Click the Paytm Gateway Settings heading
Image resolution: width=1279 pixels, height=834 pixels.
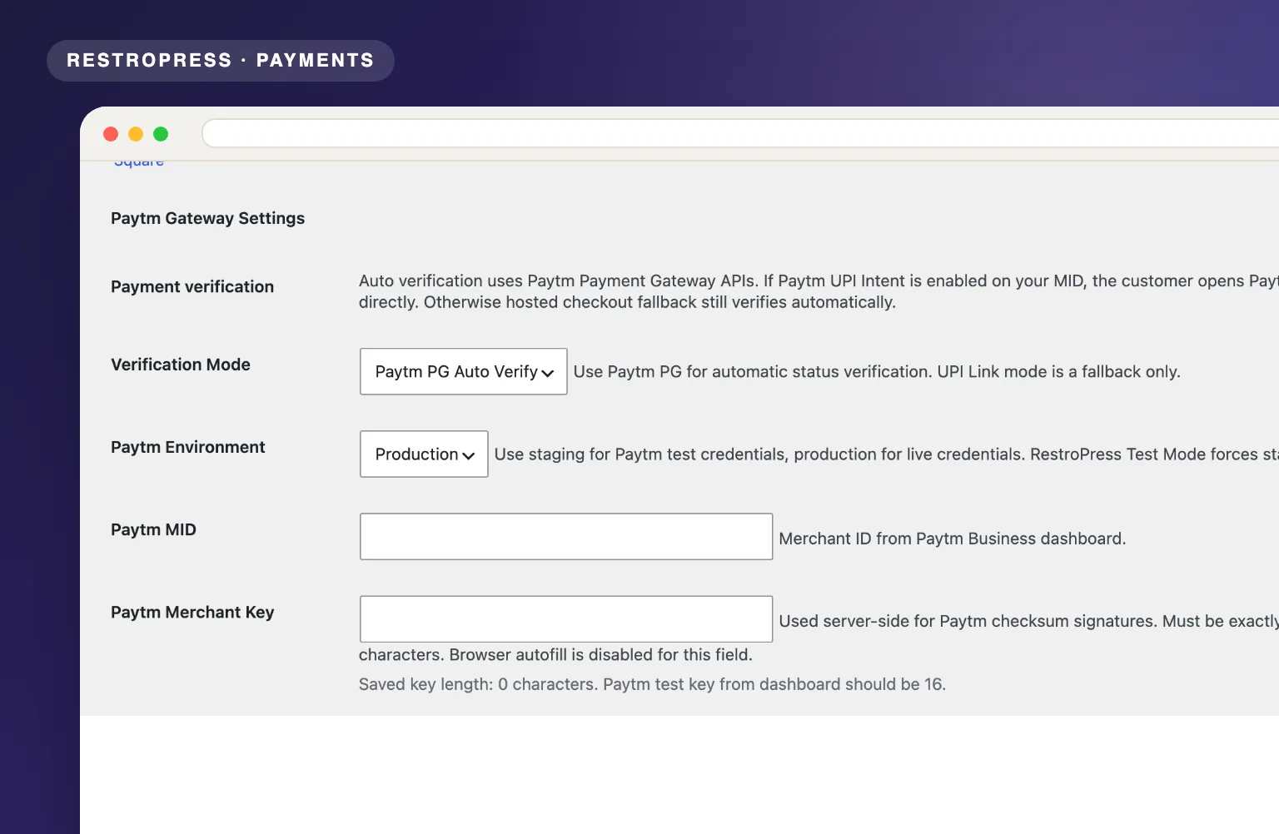coord(207,218)
